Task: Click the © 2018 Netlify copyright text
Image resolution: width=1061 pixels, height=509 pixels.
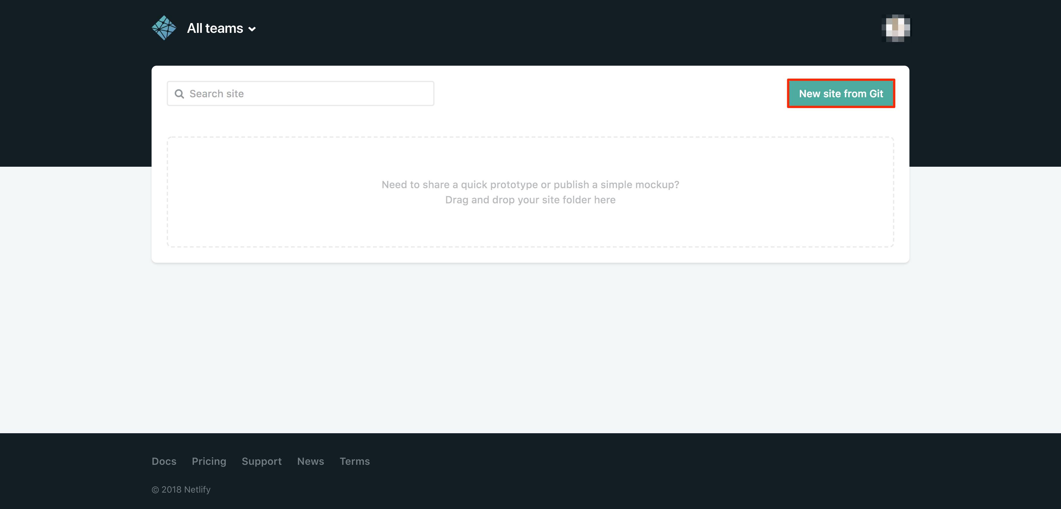Action: tap(181, 490)
